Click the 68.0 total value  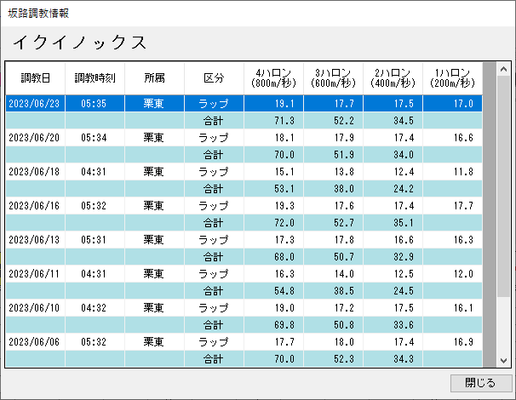pos(273,257)
